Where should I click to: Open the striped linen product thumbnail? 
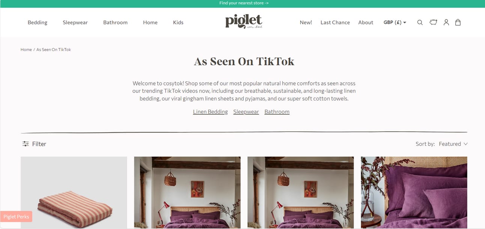pyautogui.click(x=74, y=193)
